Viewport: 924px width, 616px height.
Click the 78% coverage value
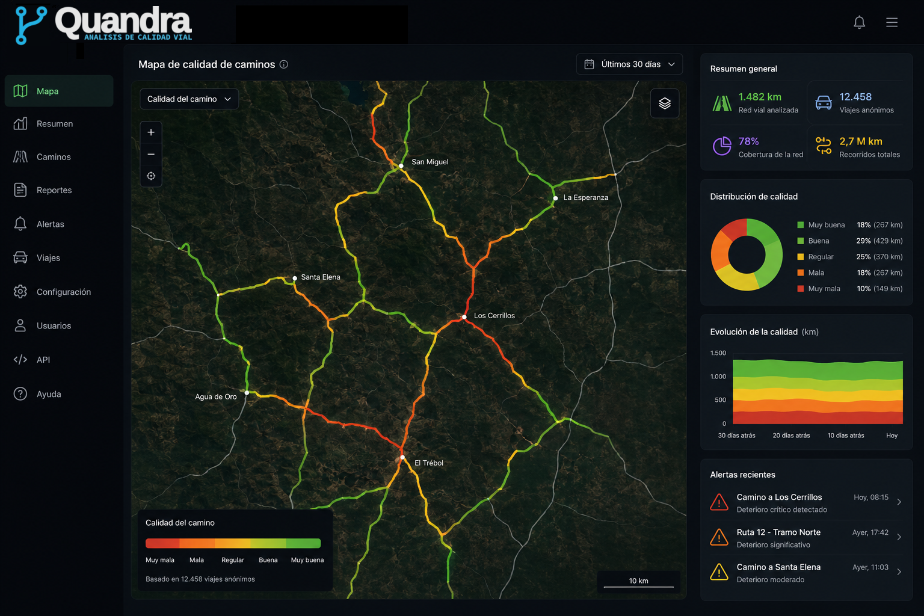pyautogui.click(x=748, y=141)
